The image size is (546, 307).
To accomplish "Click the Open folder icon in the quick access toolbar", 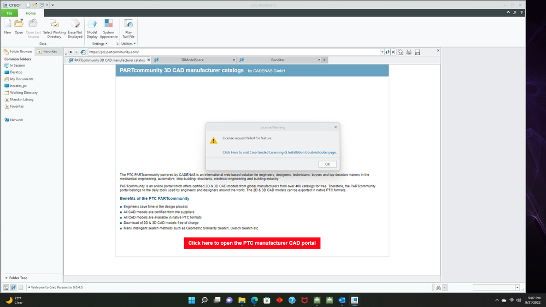I will [35, 5].
